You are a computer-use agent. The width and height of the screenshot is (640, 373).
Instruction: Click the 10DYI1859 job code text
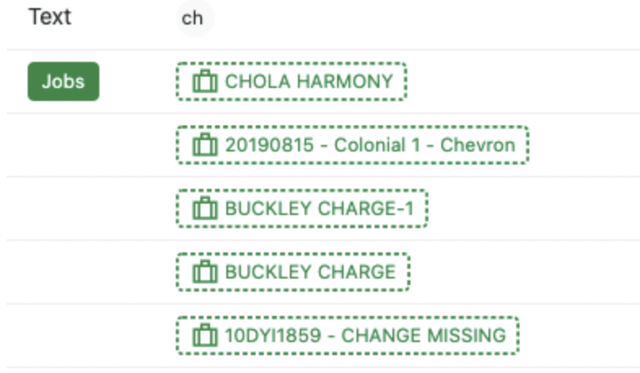click(x=273, y=336)
